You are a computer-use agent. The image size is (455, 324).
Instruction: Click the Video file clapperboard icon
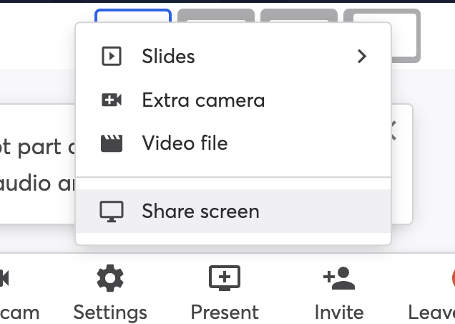pyautogui.click(x=112, y=143)
